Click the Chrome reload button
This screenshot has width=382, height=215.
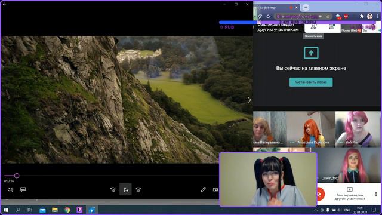point(260,16)
